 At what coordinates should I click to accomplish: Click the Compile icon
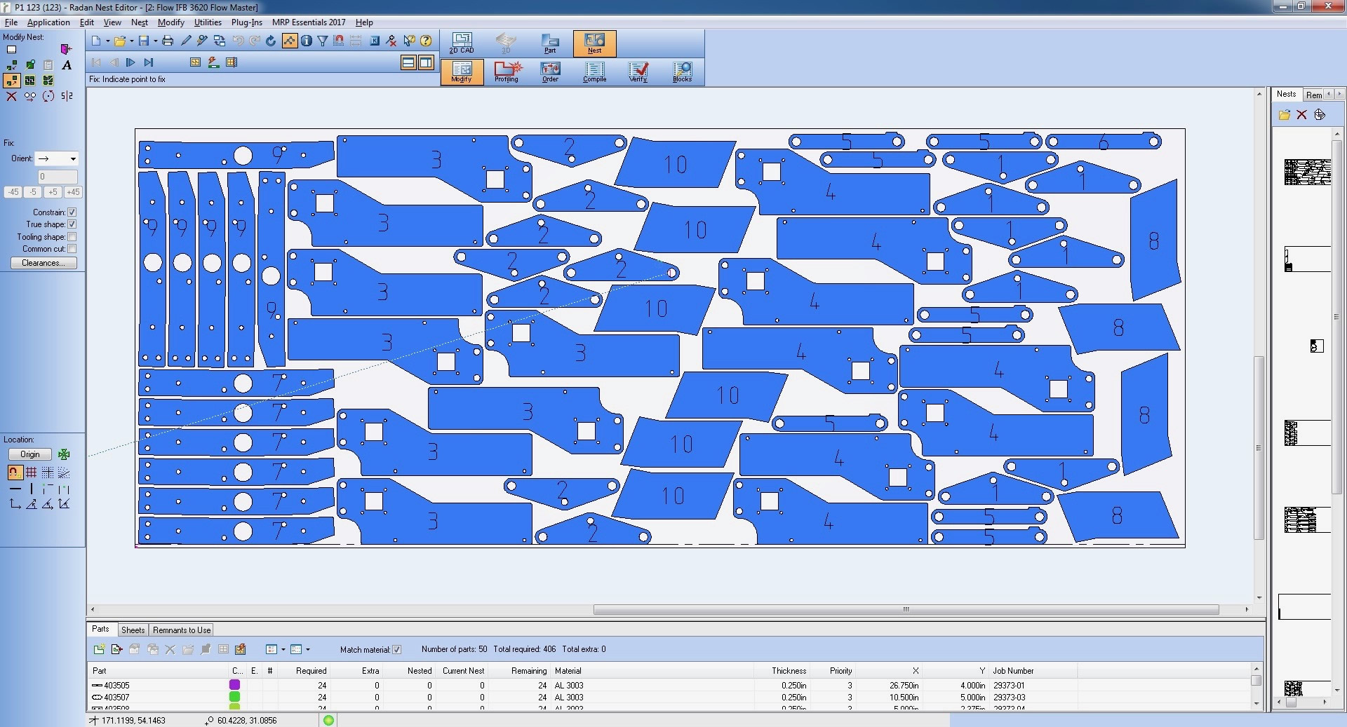click(594, 72)
